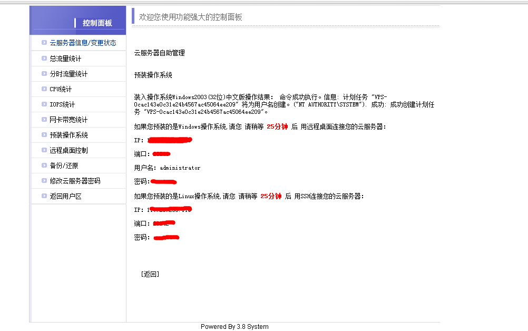528x331 pixels.
Task: Select CPU统计 in sidebar
Action: [61, 89]
